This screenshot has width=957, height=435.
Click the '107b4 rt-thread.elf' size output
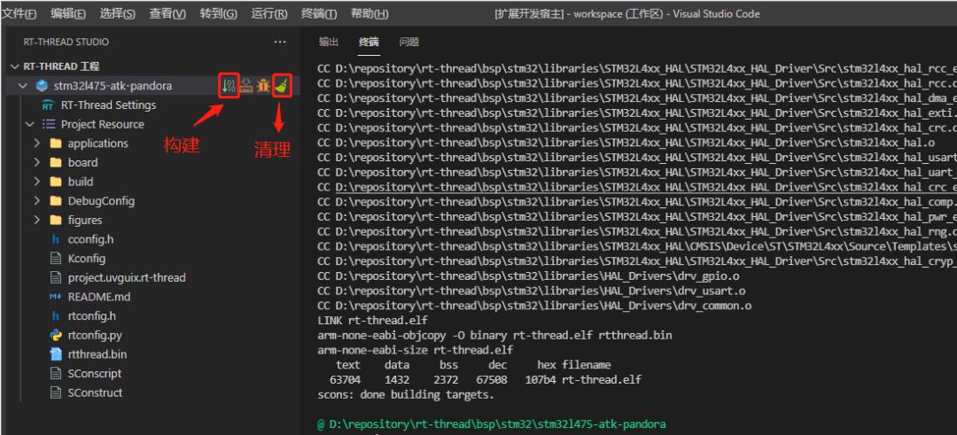583,379
